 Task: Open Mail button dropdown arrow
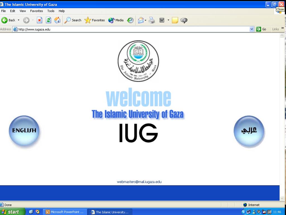click(145, 20)
